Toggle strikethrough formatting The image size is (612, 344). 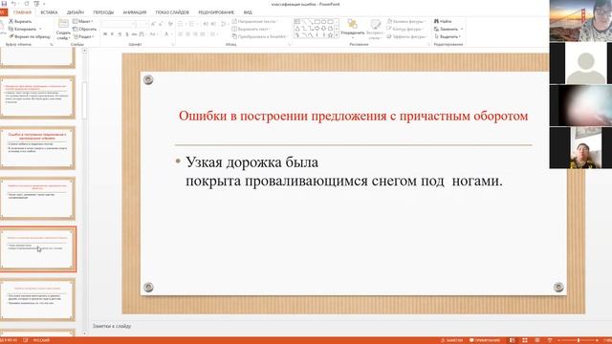click(x=134, y=34)
